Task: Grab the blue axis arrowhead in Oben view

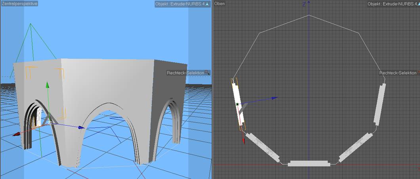Action: (x=274, y=98)
